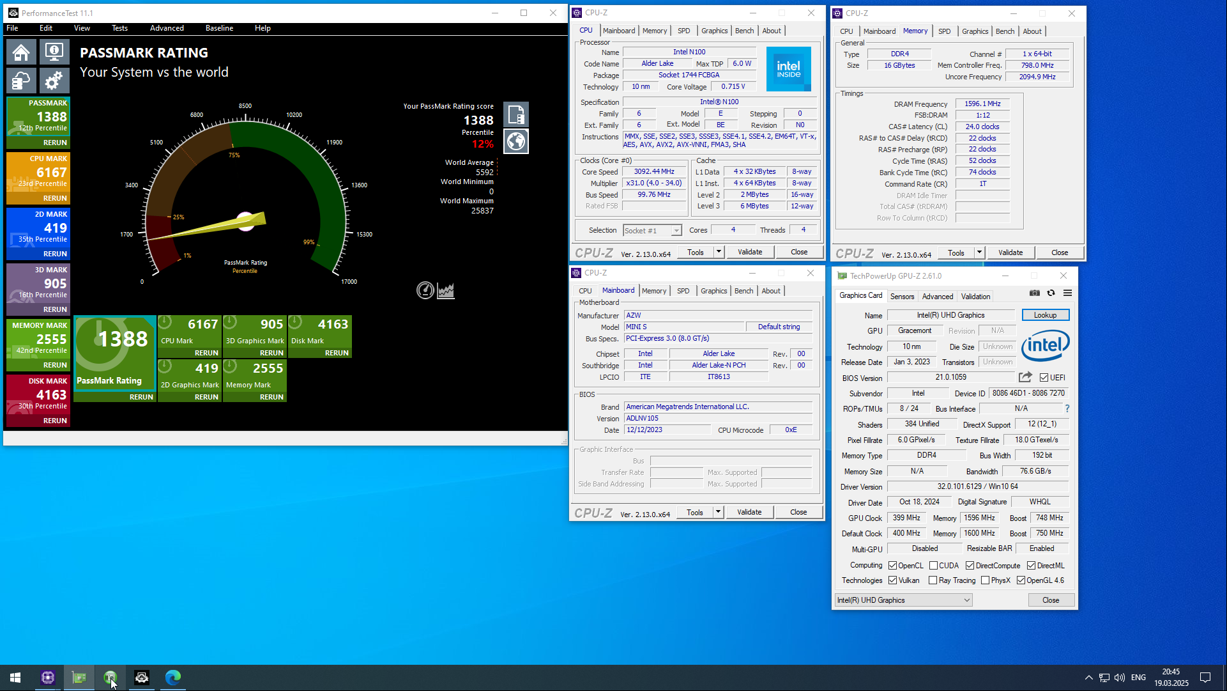Image resolution: width=1227 pixels, height=691 pixels.
Task: Toggle the PhysX checkbox
Action: (x=986, y=580)
